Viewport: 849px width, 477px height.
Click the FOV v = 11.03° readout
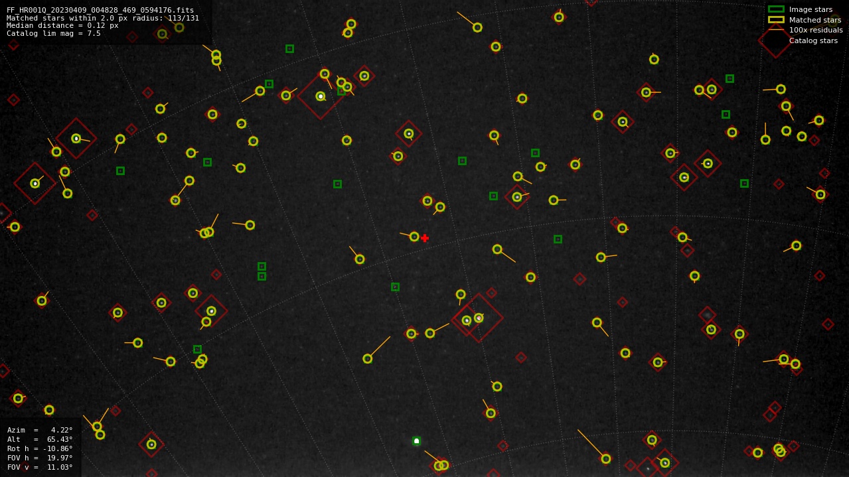[x=40, y=467]
